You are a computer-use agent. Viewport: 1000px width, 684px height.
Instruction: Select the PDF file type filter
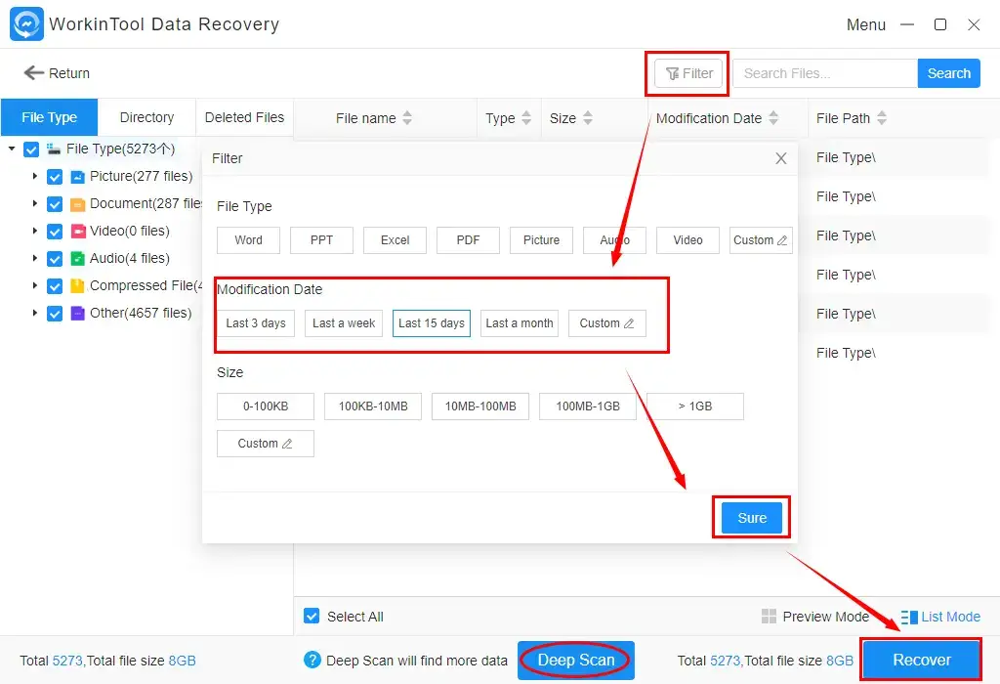click(468, 240)
